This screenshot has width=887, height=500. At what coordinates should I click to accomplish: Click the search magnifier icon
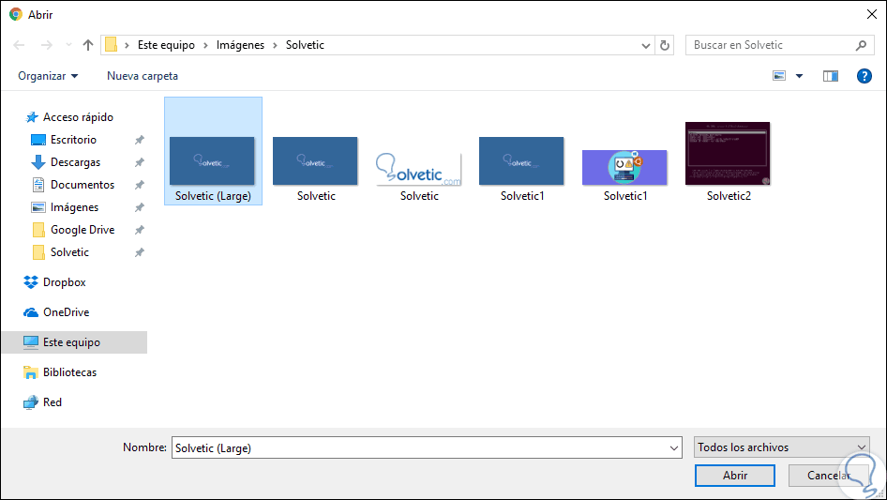pyautogui.click(x=861, y=45)
